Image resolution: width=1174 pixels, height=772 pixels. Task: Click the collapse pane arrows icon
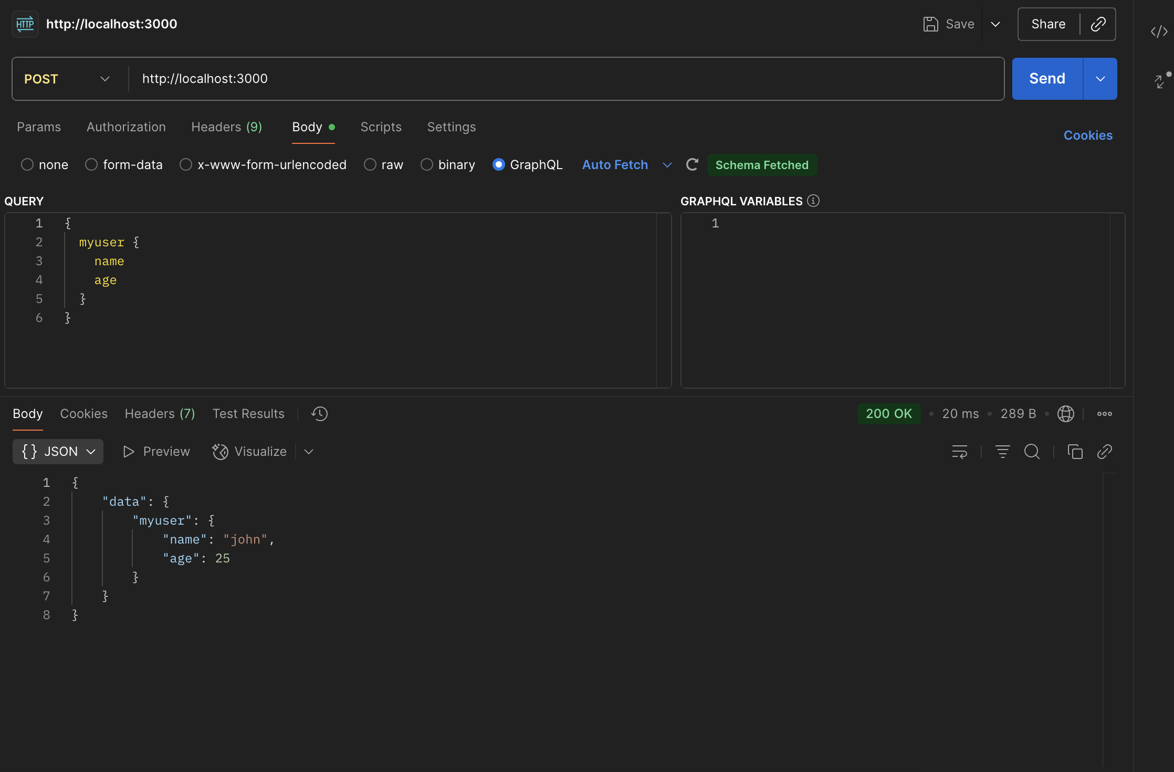click(1160, 81)
